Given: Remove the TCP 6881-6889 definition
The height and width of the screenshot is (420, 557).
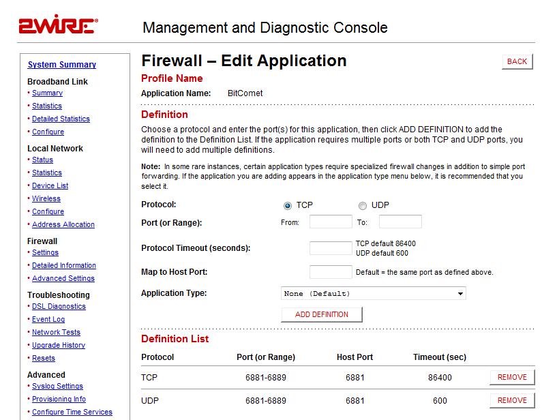Looking at the screenshot, I should [512, 377].
